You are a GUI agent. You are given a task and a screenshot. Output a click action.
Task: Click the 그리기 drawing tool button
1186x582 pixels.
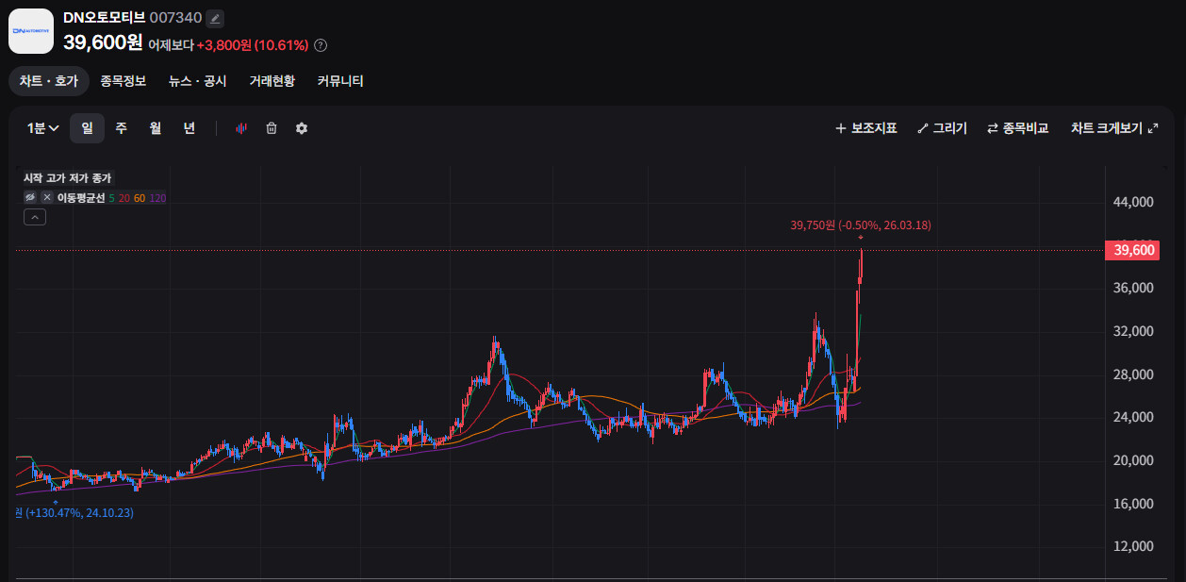point(942,128)
